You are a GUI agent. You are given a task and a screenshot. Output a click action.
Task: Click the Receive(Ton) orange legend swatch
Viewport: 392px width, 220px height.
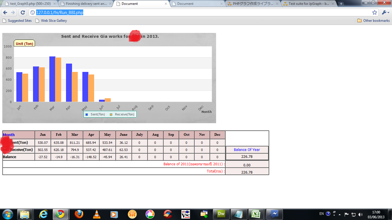point(111,115)
